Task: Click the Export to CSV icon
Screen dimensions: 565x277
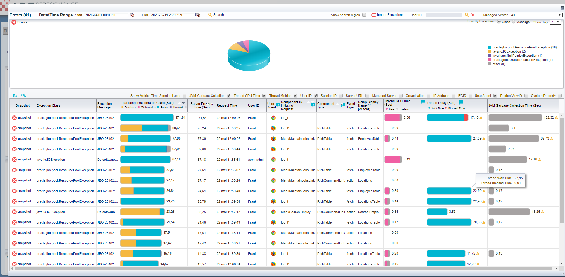Action: pyautogui.click(x=23, y=96)
